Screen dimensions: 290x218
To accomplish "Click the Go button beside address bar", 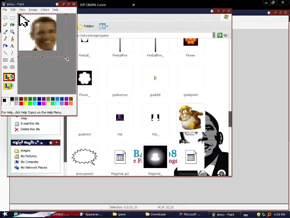I will pos(223,35).
